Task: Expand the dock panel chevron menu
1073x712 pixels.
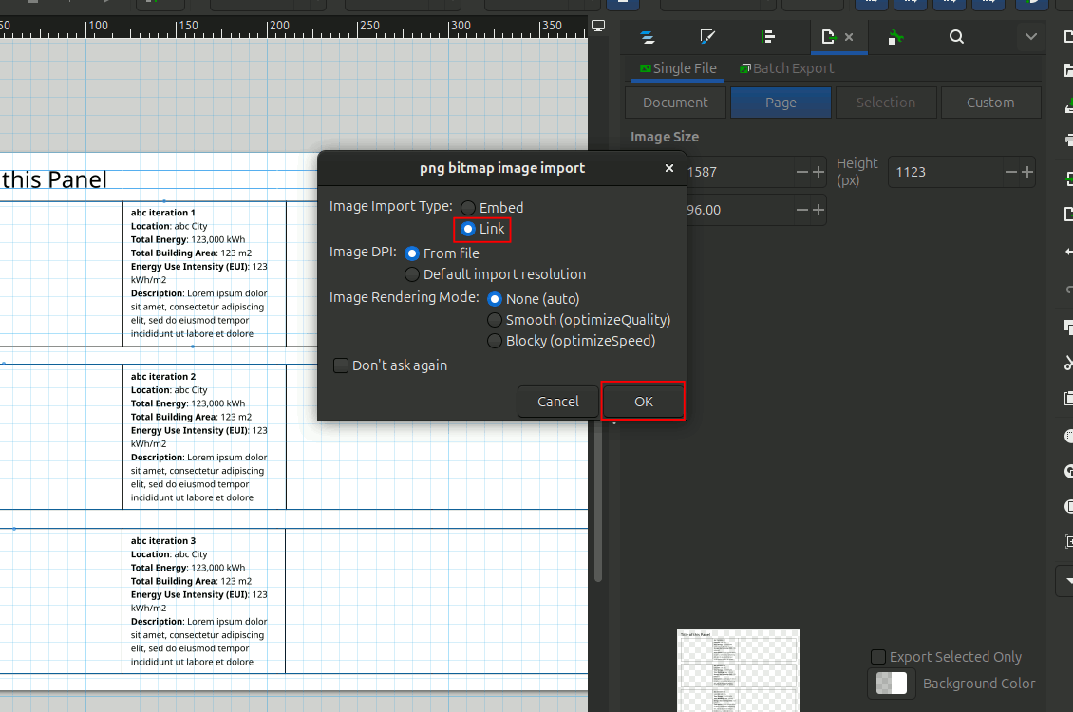Action: click(x=1031, y=37)
